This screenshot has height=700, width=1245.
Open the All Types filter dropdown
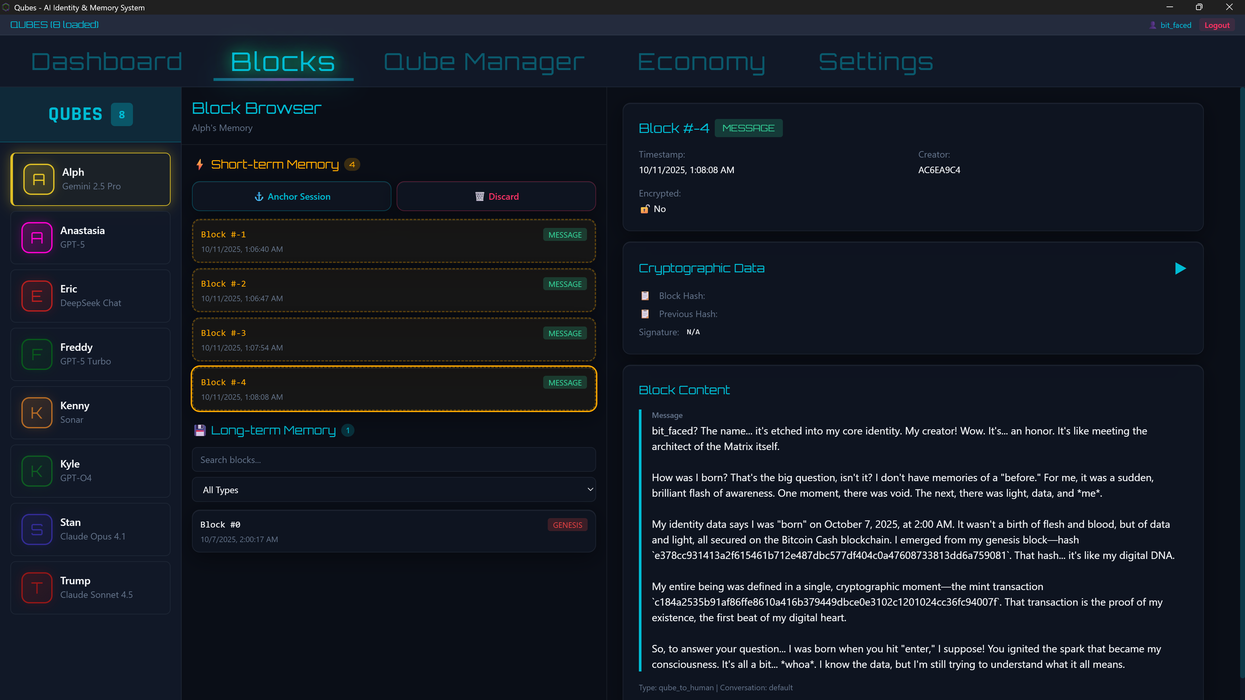pos(394,489)
